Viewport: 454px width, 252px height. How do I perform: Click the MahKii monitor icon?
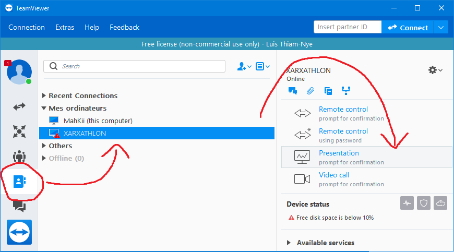[x=54, y=121]
